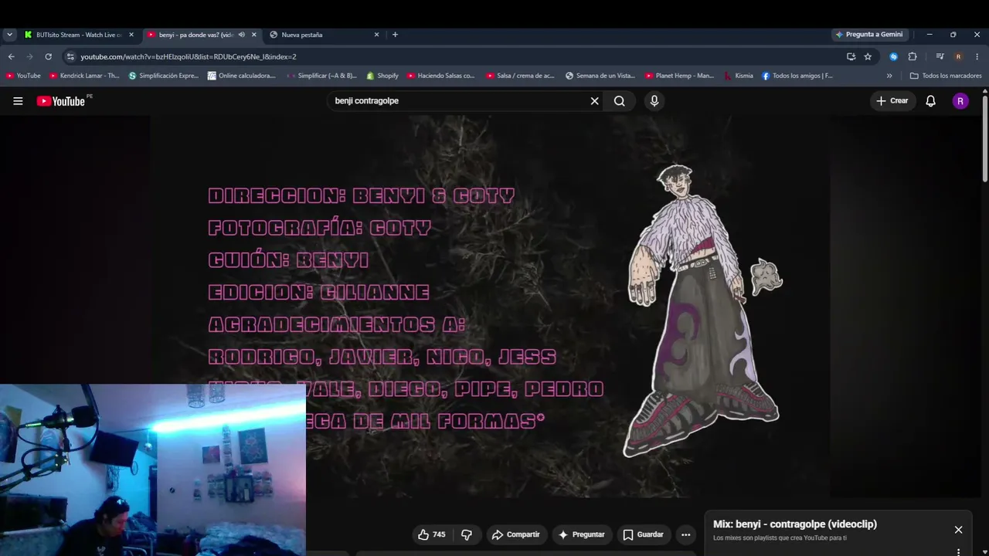
Task: Open Todos los marcadores folder
Action: tap(946, 76)
